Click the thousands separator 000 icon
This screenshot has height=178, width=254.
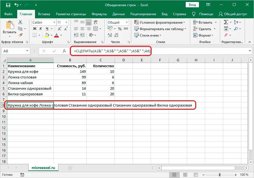[x=126, y=29]
